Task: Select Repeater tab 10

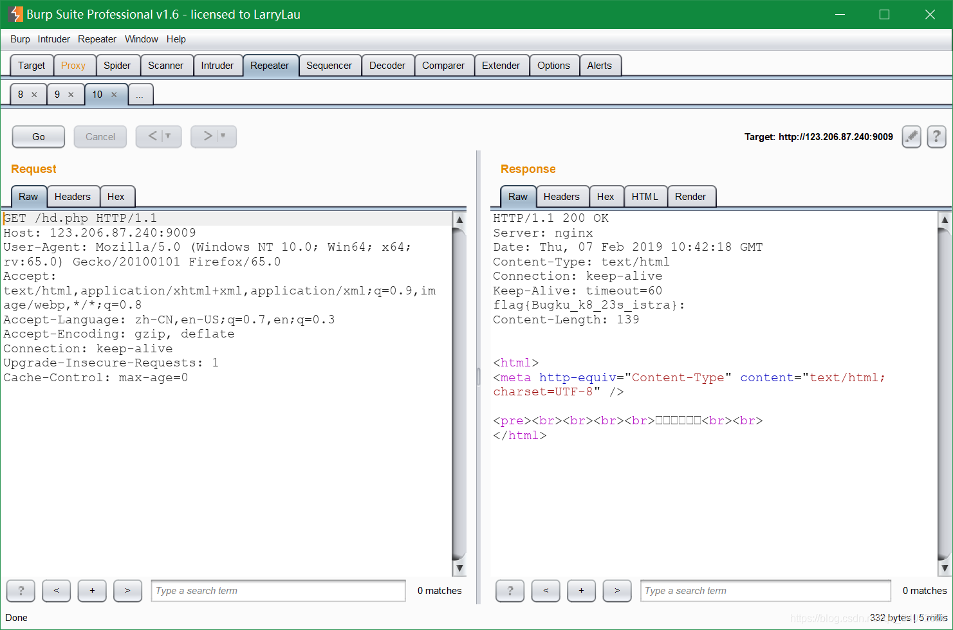Action: tap(97, 94)
